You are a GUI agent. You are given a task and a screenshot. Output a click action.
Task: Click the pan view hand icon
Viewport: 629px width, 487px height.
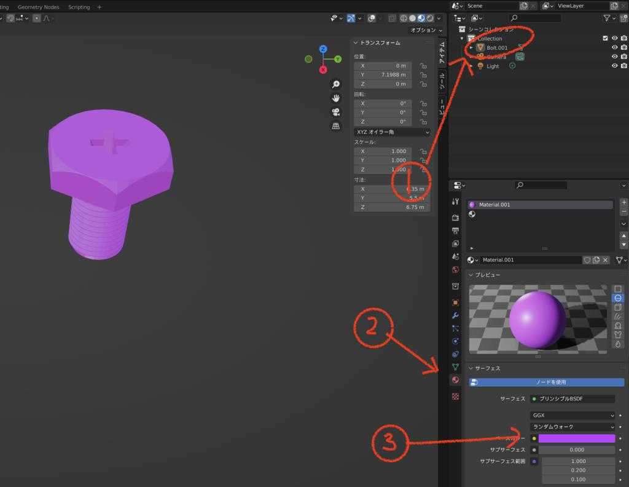[336, 98]
